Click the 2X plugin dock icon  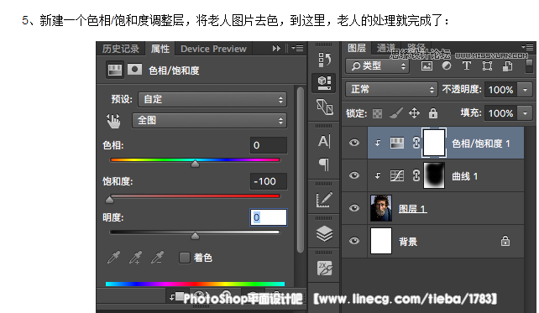tap(325, 269)
